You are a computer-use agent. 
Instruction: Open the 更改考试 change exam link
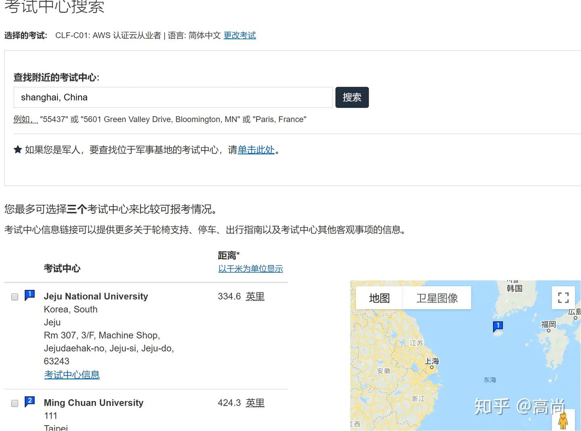pos(240,36)
